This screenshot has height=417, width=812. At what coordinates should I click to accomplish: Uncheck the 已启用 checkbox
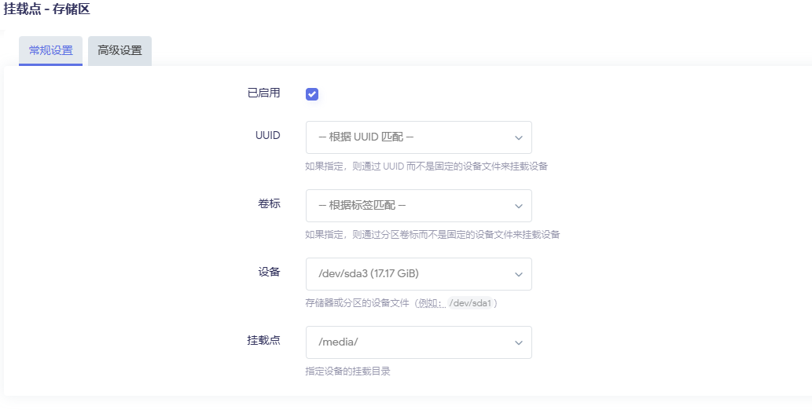pyautogui.click(x=312, y=94)
